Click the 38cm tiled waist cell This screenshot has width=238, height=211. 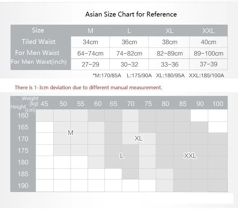(170, 42)
